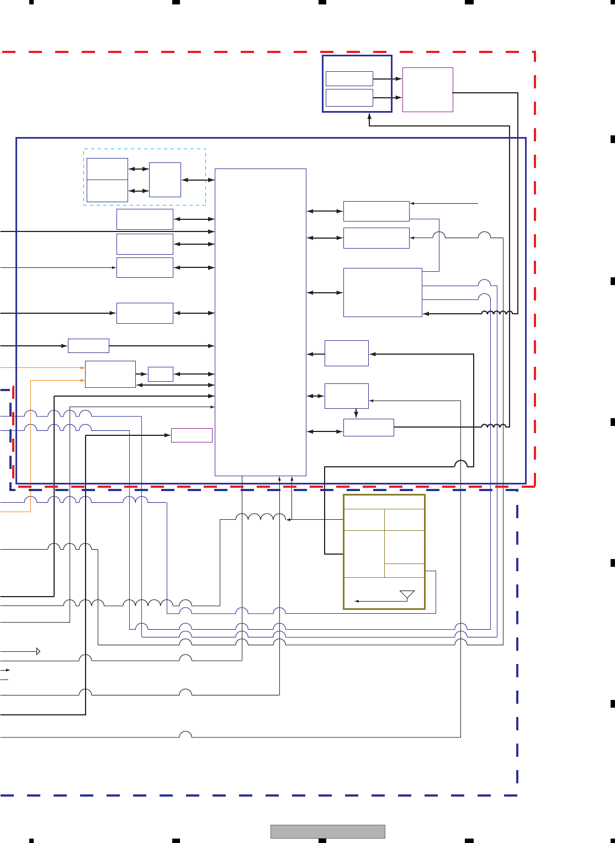
Task: Click the gray bar at the page bottom
Action: [x=327, y=831]
